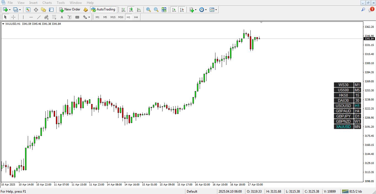Screen dimensions: 376x194
Task: Open the Window menu
Action: [x=76, y=2]
